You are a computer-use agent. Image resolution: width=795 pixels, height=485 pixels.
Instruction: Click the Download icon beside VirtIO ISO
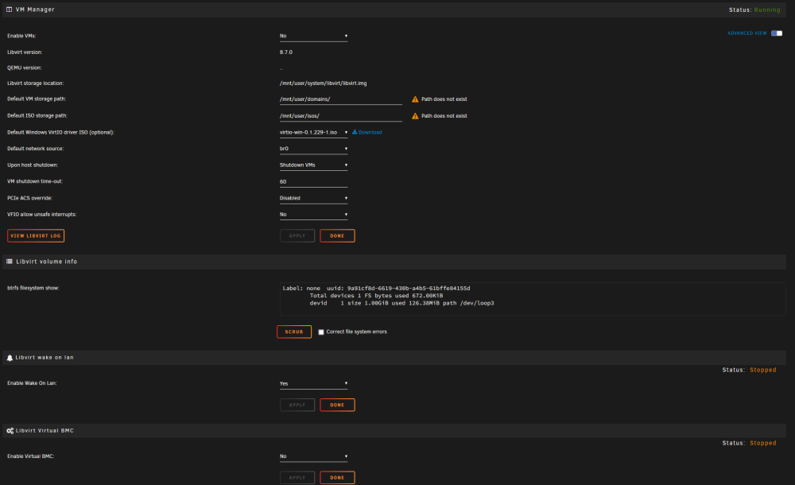click(355, 132)
